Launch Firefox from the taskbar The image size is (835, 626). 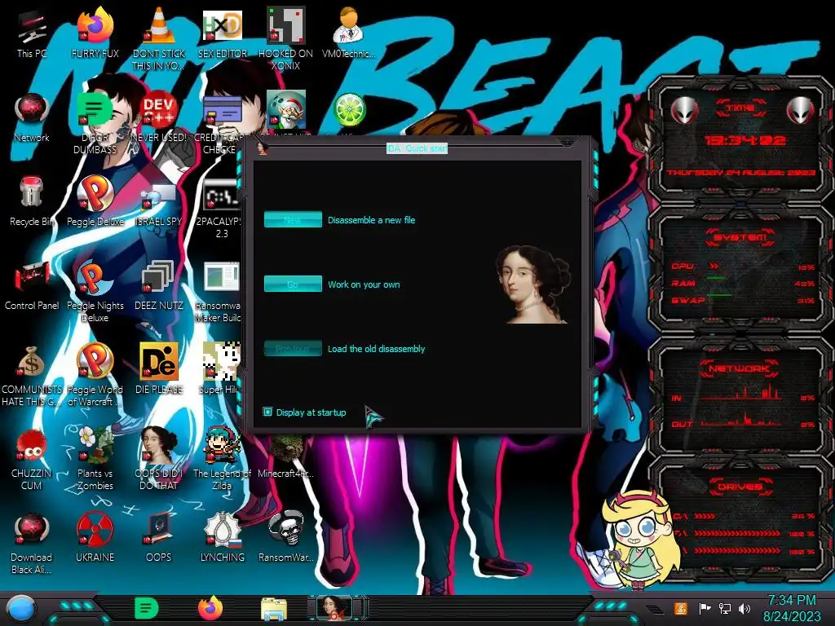pyautogui.click(x=210, y=608)
